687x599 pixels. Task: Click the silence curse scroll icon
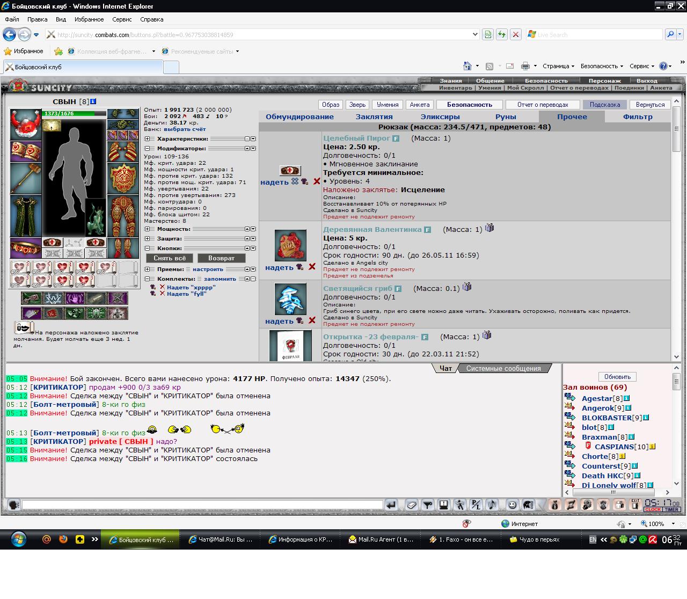click(x=24, y=327)
